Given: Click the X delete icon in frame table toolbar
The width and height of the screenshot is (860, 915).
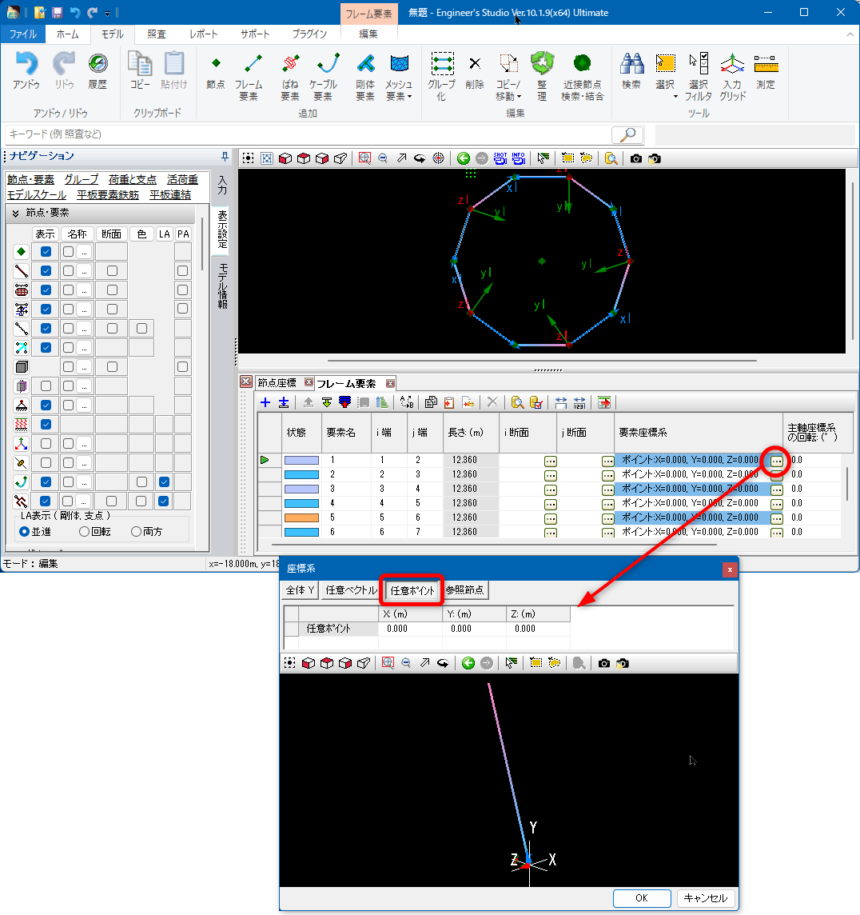Looking at the screenshot, I should point(492,402).
